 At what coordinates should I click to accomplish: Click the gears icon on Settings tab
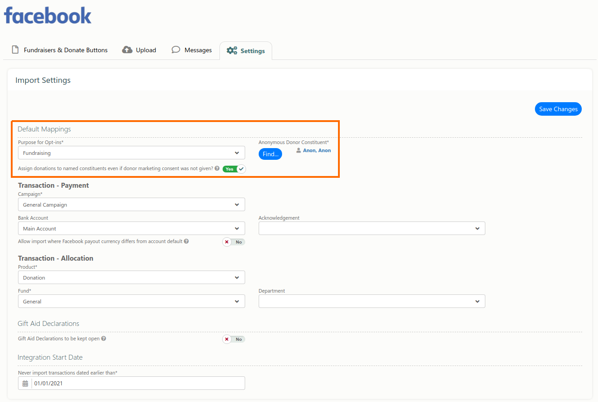[x=232, y=50]
